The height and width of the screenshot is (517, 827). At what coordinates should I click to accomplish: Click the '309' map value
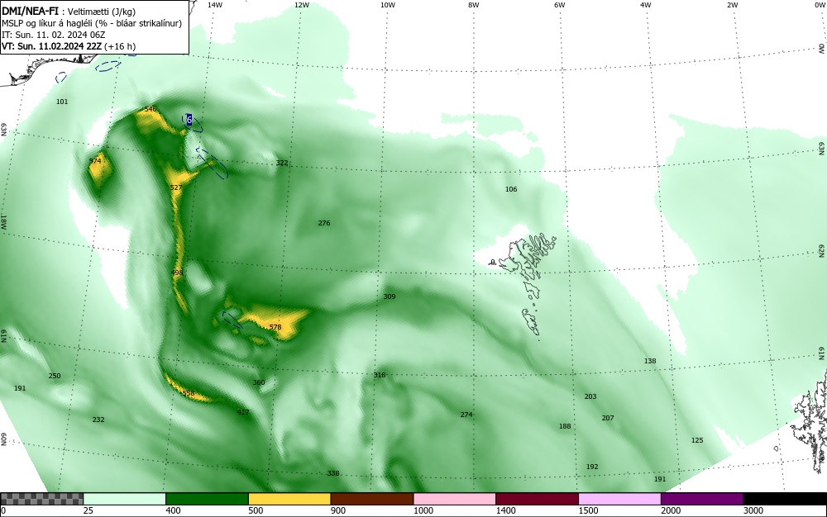pos(390,296)
